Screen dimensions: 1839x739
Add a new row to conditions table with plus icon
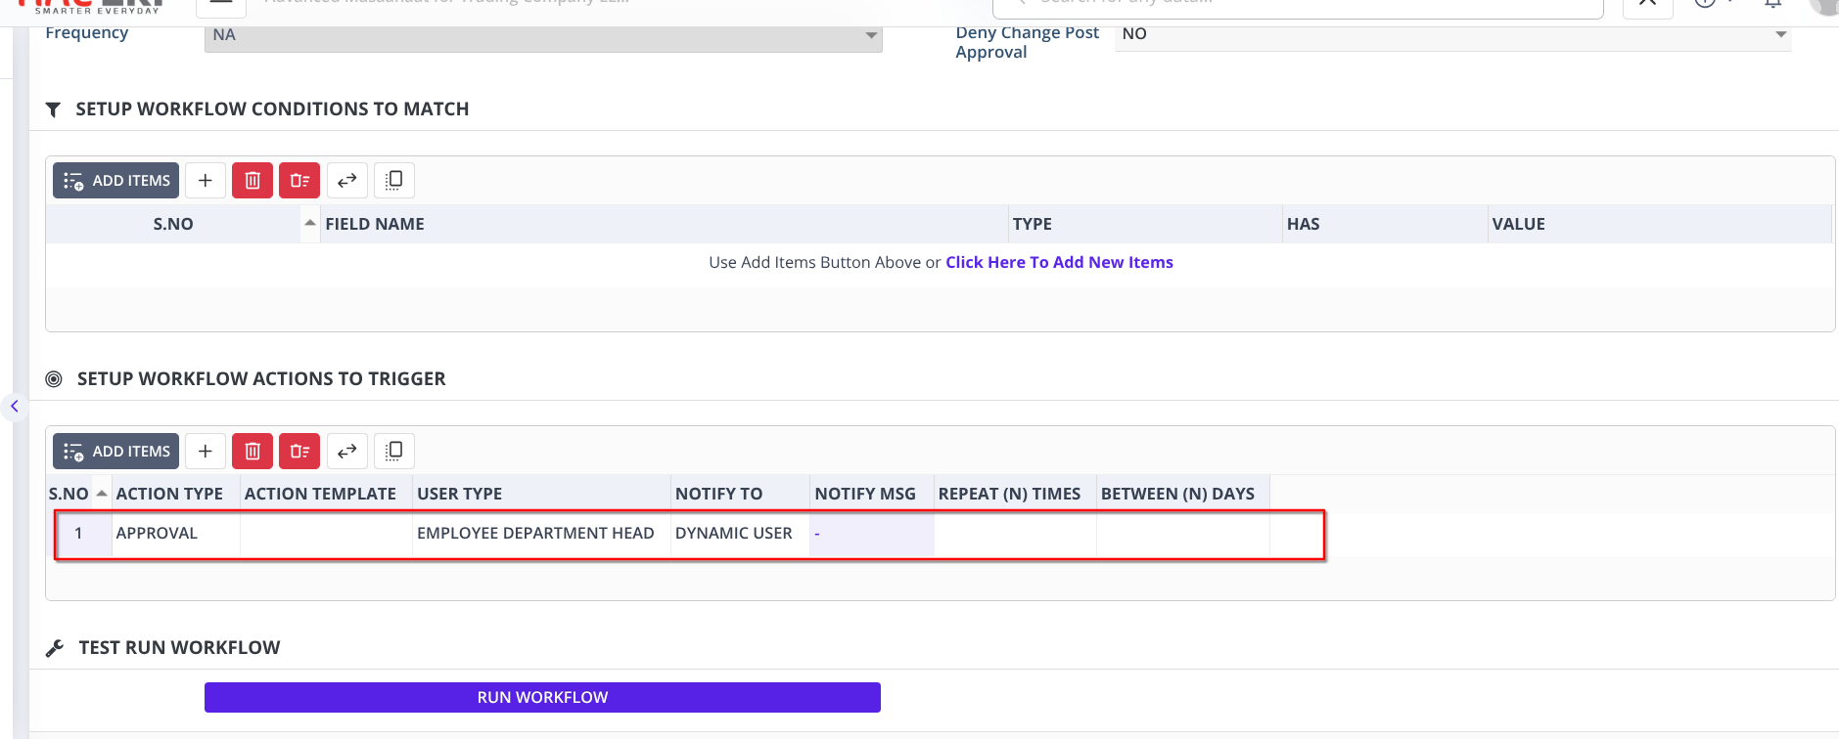206,181
